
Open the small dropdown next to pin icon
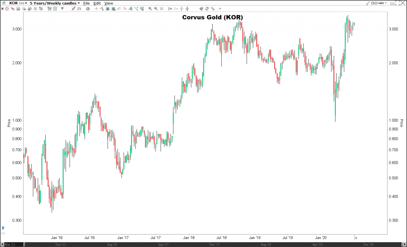coord(386,3)
